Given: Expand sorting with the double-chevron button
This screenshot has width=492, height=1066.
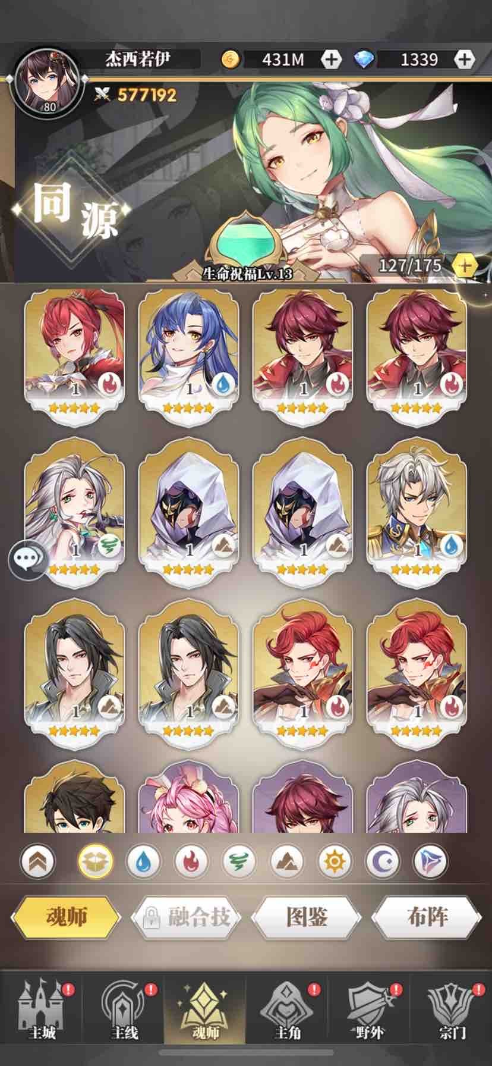Looking at the screenshot, I should 37,861.
